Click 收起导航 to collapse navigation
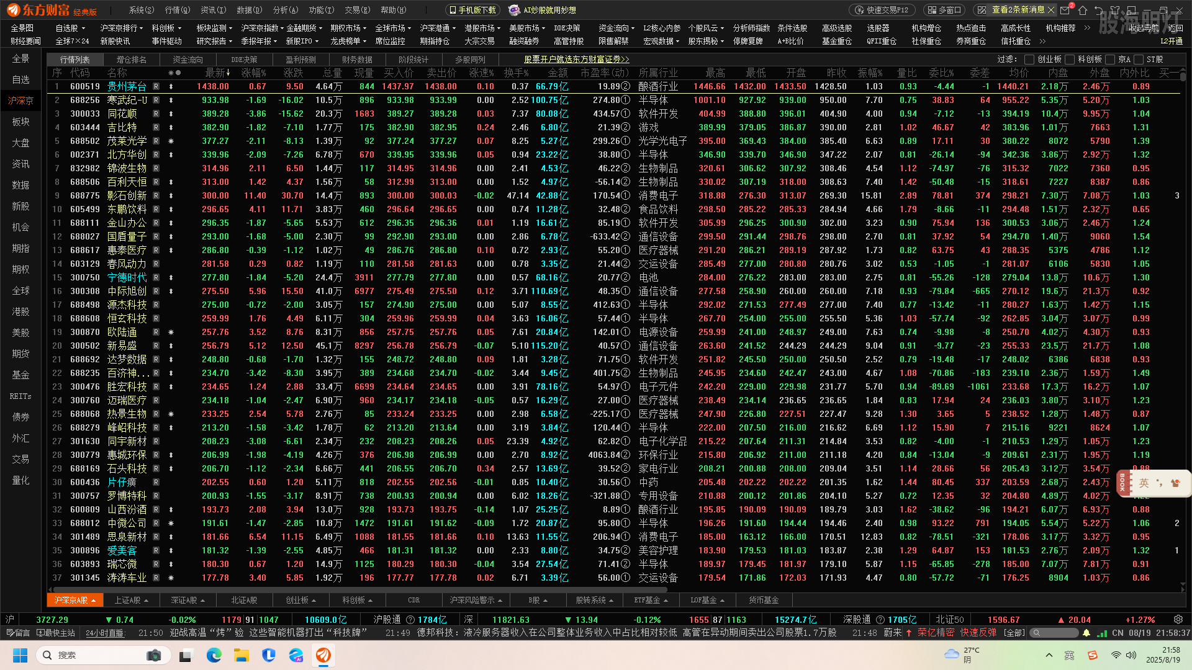The image size is (1192, 670). click(1144, 28)
